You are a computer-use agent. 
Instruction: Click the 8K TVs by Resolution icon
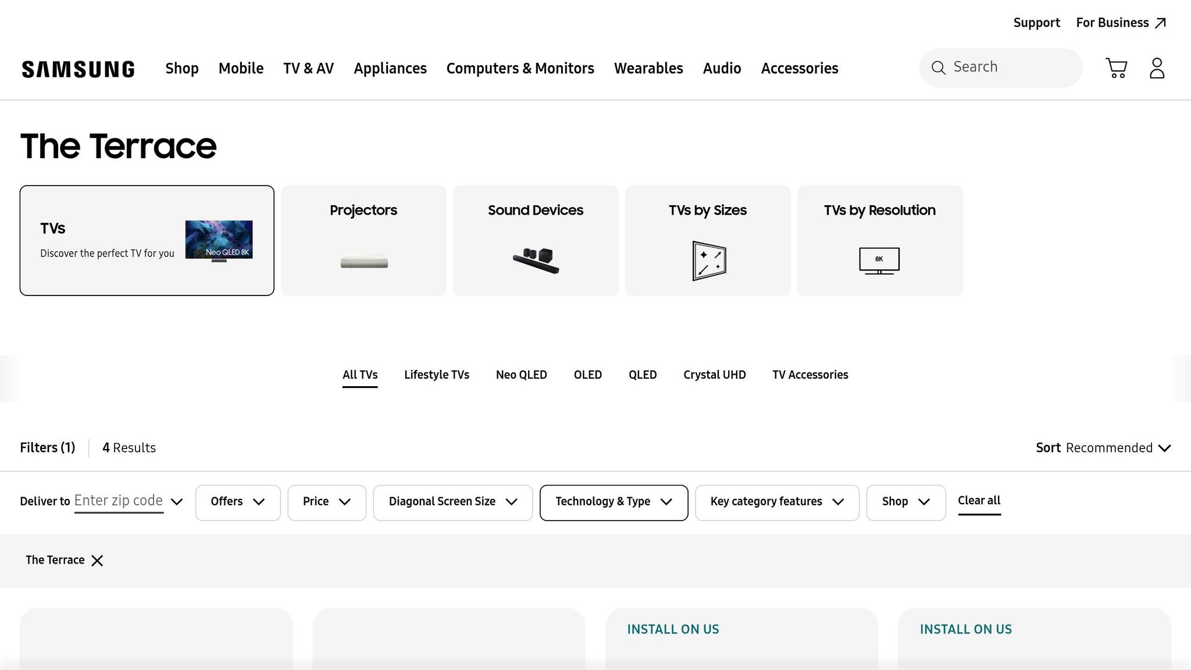(879, 261)
